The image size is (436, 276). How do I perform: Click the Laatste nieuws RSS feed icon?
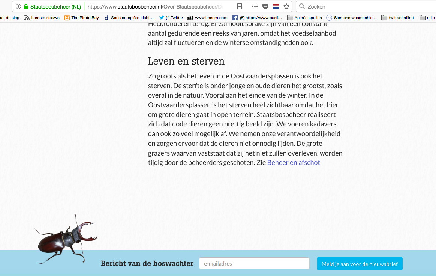[26, 17]
